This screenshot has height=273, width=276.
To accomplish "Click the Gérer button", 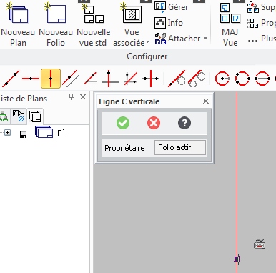I will pyautogui.click(x=171, y=6).
